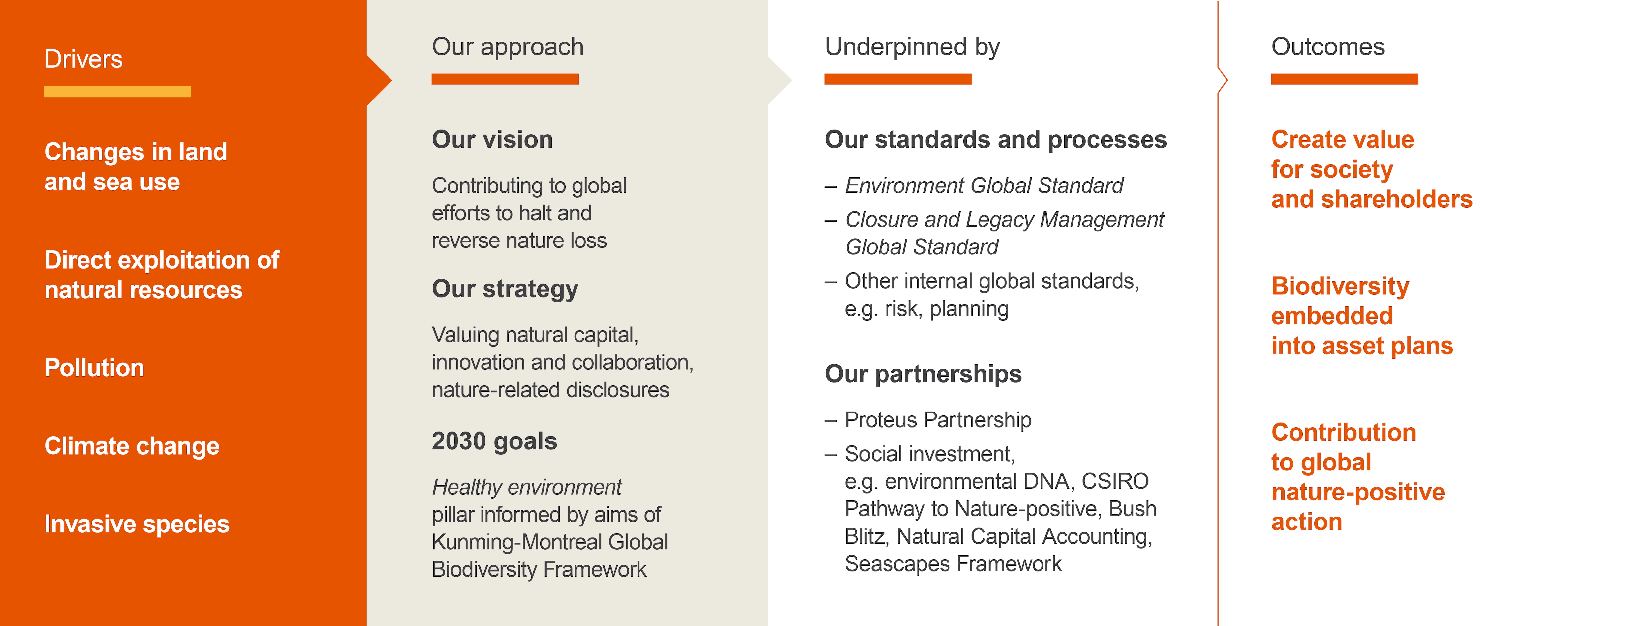Click the Proteus Partnership entry
Image resolution: width=1649 pixels, height=626 pixels.
click(x=937, y=420)
